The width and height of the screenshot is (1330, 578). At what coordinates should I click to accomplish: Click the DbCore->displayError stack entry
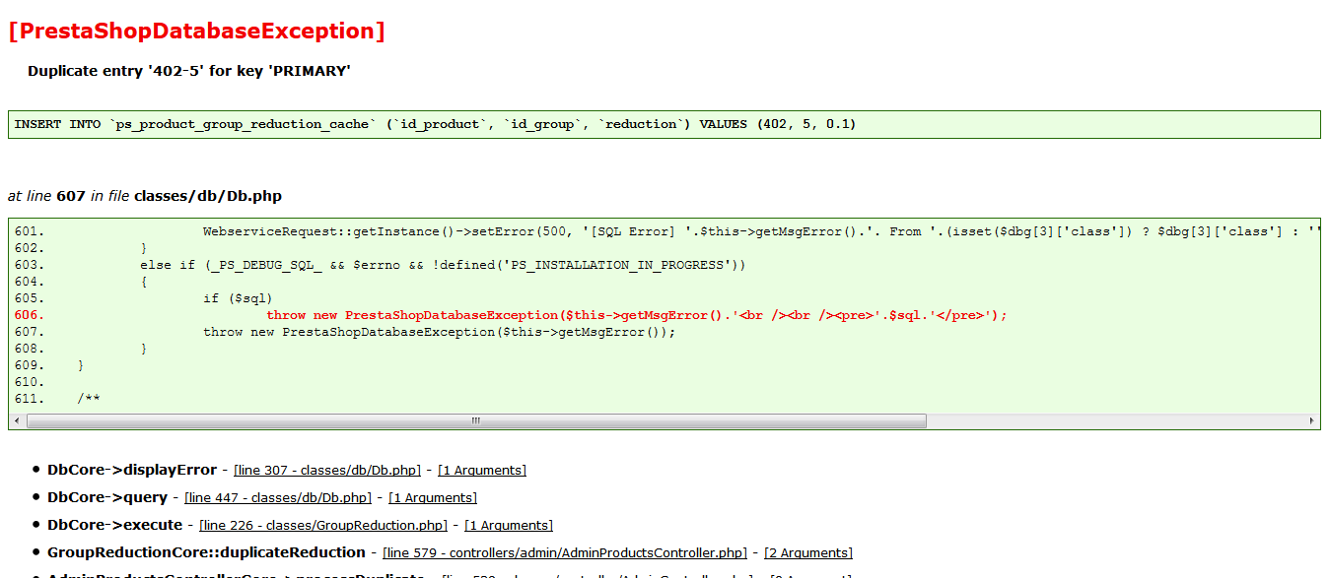point(132,470)
